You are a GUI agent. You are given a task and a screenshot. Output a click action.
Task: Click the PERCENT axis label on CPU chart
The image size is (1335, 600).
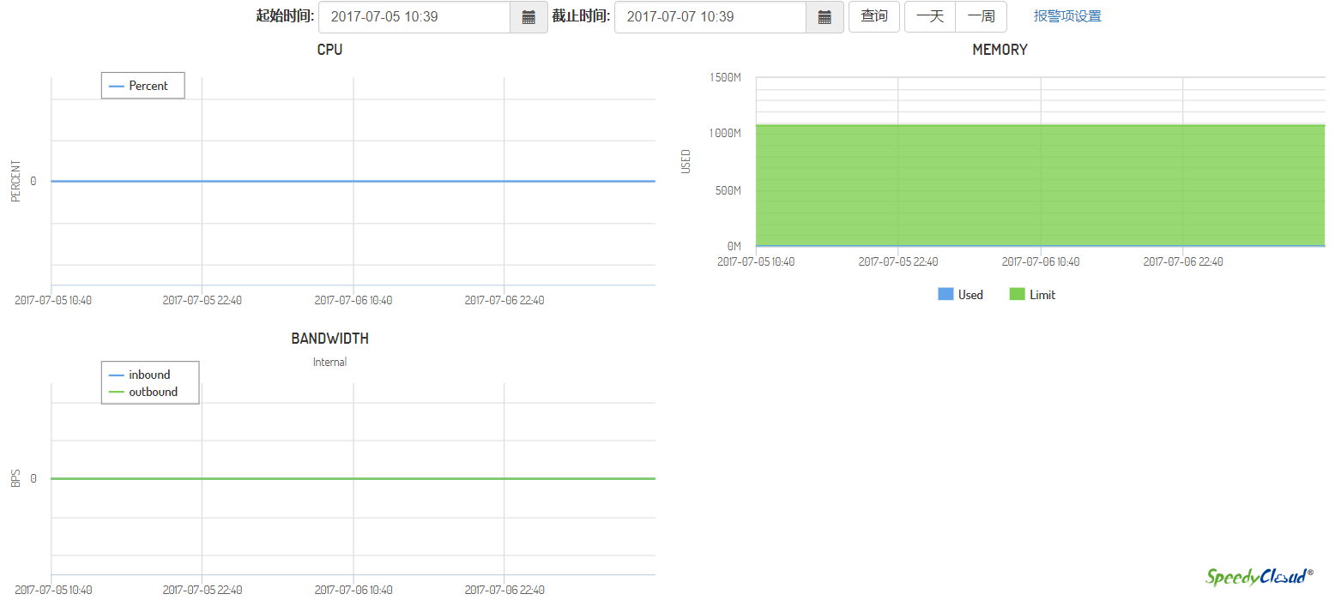coord(15,181)
